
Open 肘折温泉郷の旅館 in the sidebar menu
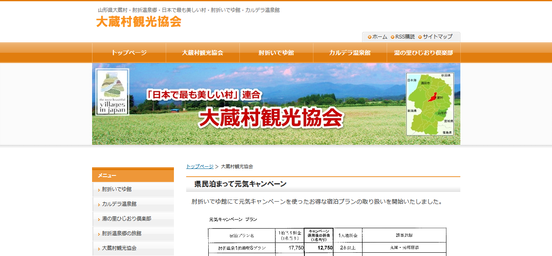133,234
